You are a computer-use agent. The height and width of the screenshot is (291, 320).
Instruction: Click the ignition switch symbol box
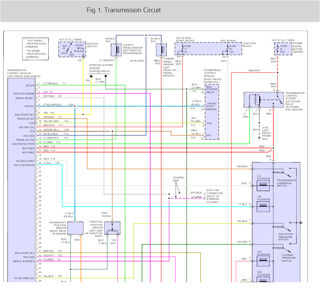click(72, 50)
